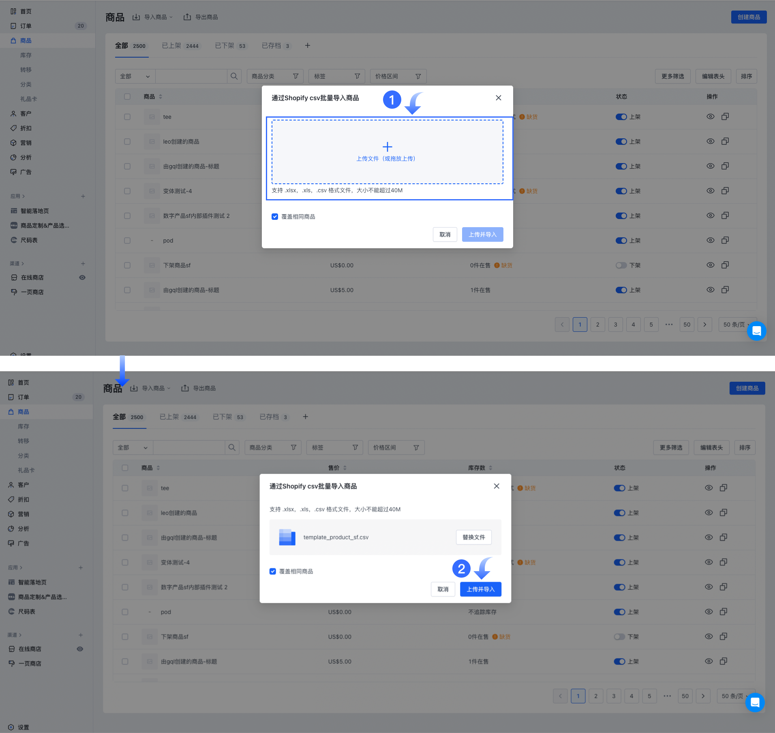775x733 pixels.
Task: Uncheck 覆盖相同商品 in the upload drop-zone dialog
Action: [275, 217]
